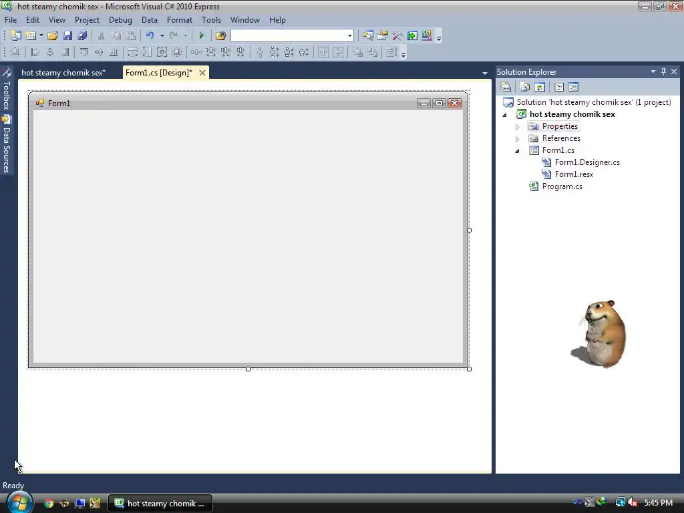Screen dimensions: 684x513
Task: Click the Form1 design surface client area
Action: 248,236
